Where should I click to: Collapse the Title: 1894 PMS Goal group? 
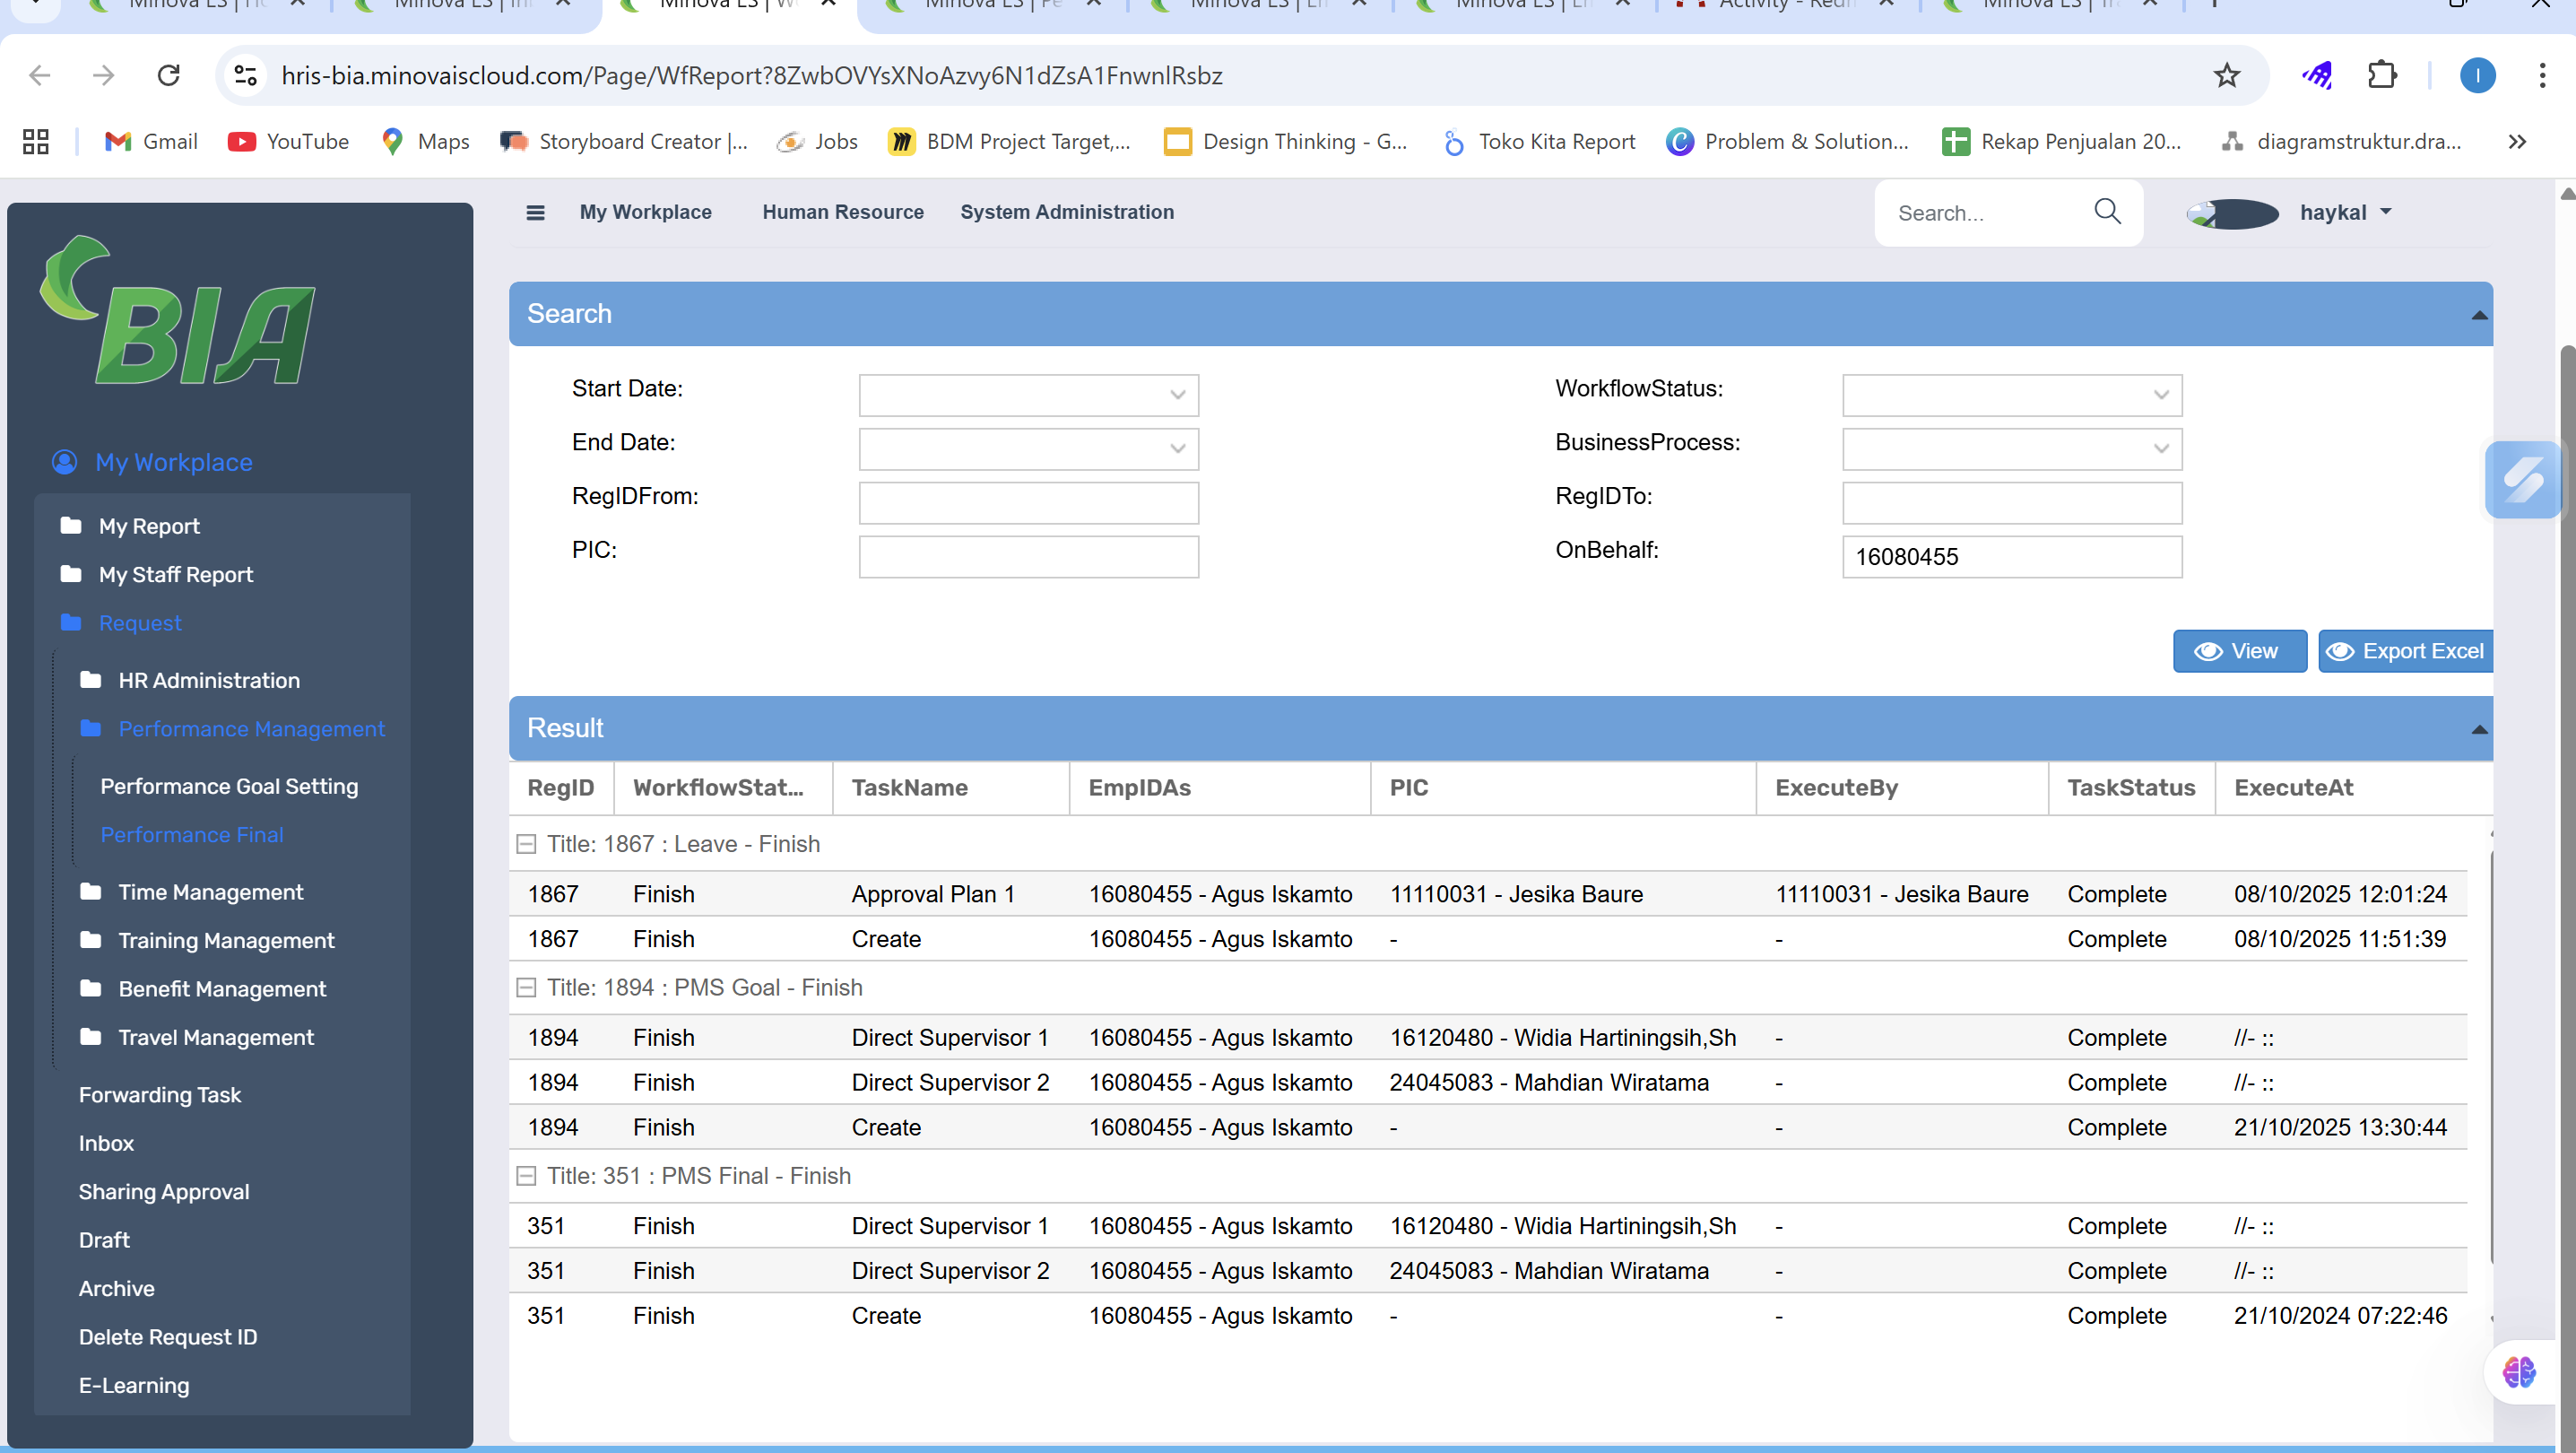tap(526, 987)
